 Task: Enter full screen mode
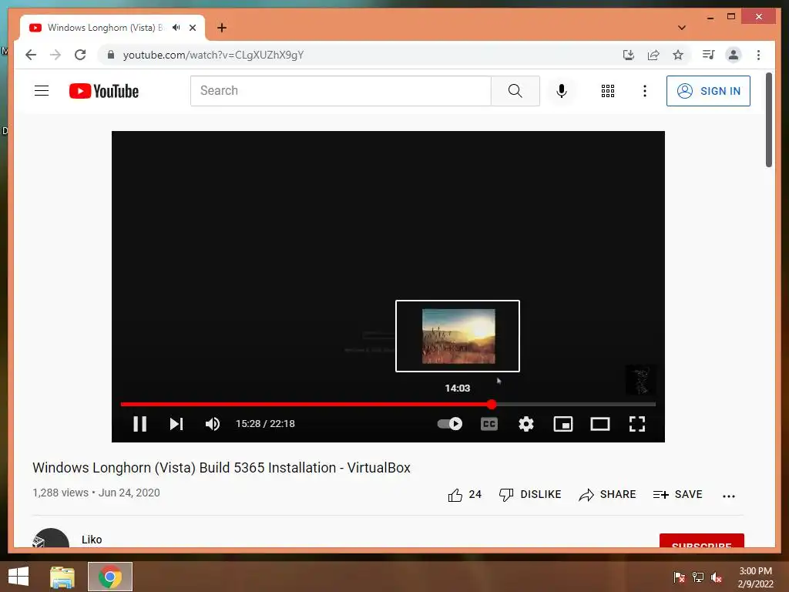click(x=637, y=424)
